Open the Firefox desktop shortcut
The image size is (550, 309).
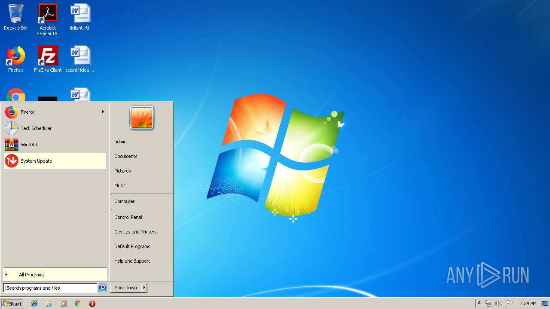15,59
